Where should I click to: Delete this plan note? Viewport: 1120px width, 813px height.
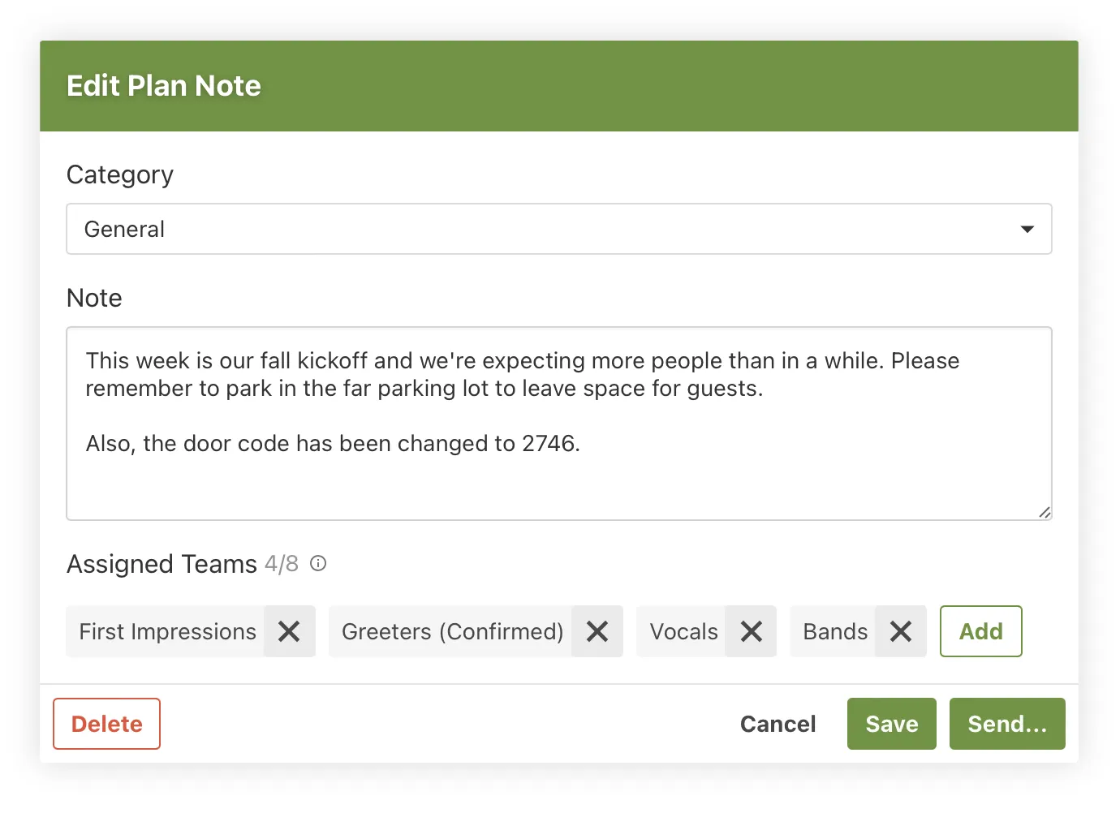click(107, 724)
